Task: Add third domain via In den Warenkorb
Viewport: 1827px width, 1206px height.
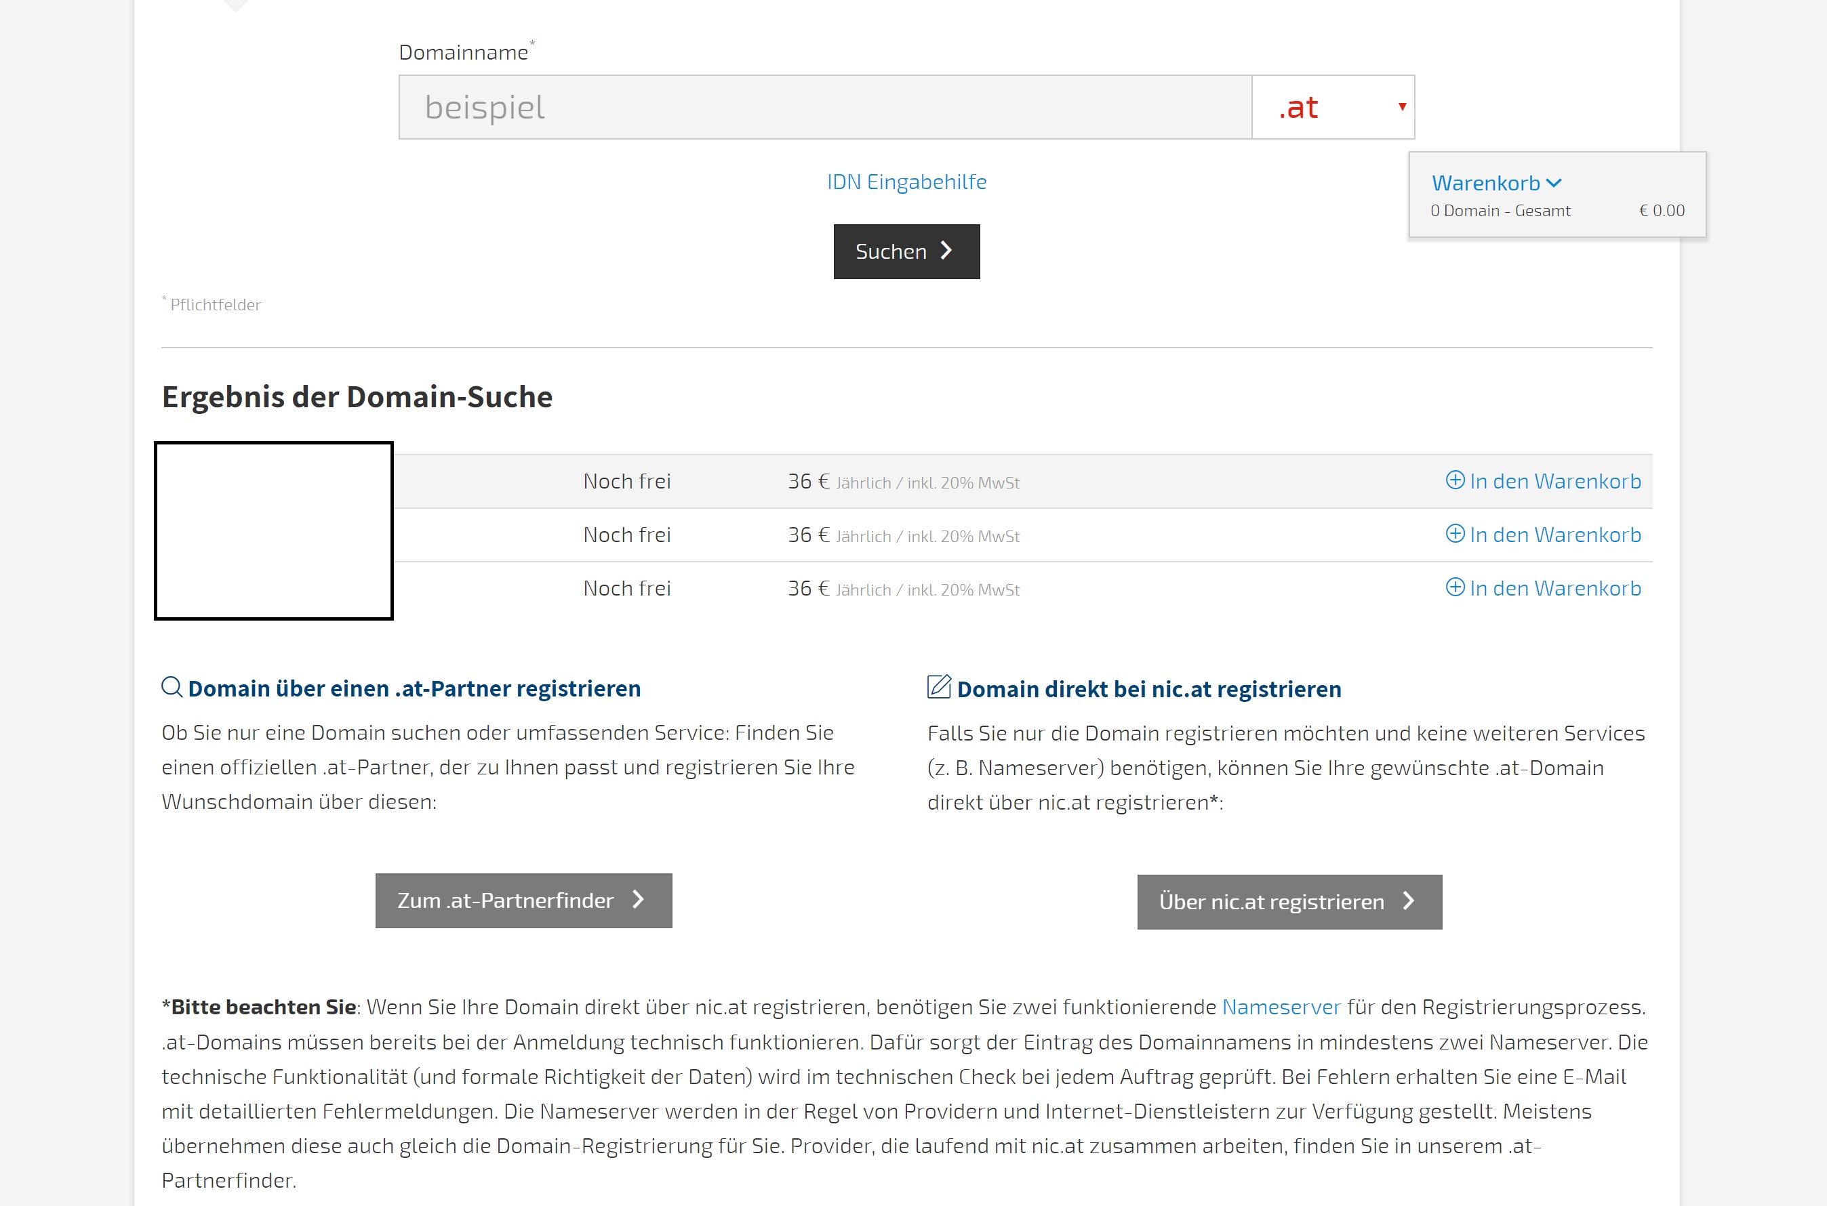Action: pyautogui.click(x=1554, y=587)
